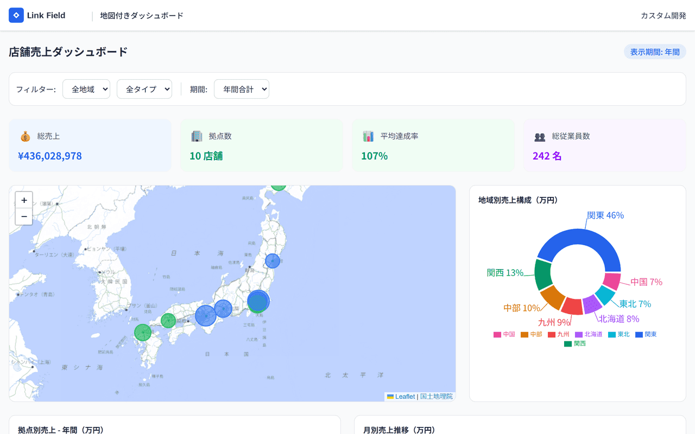
Task: Click the purple 北海道 donut segment
Action: tap(592, 304)
